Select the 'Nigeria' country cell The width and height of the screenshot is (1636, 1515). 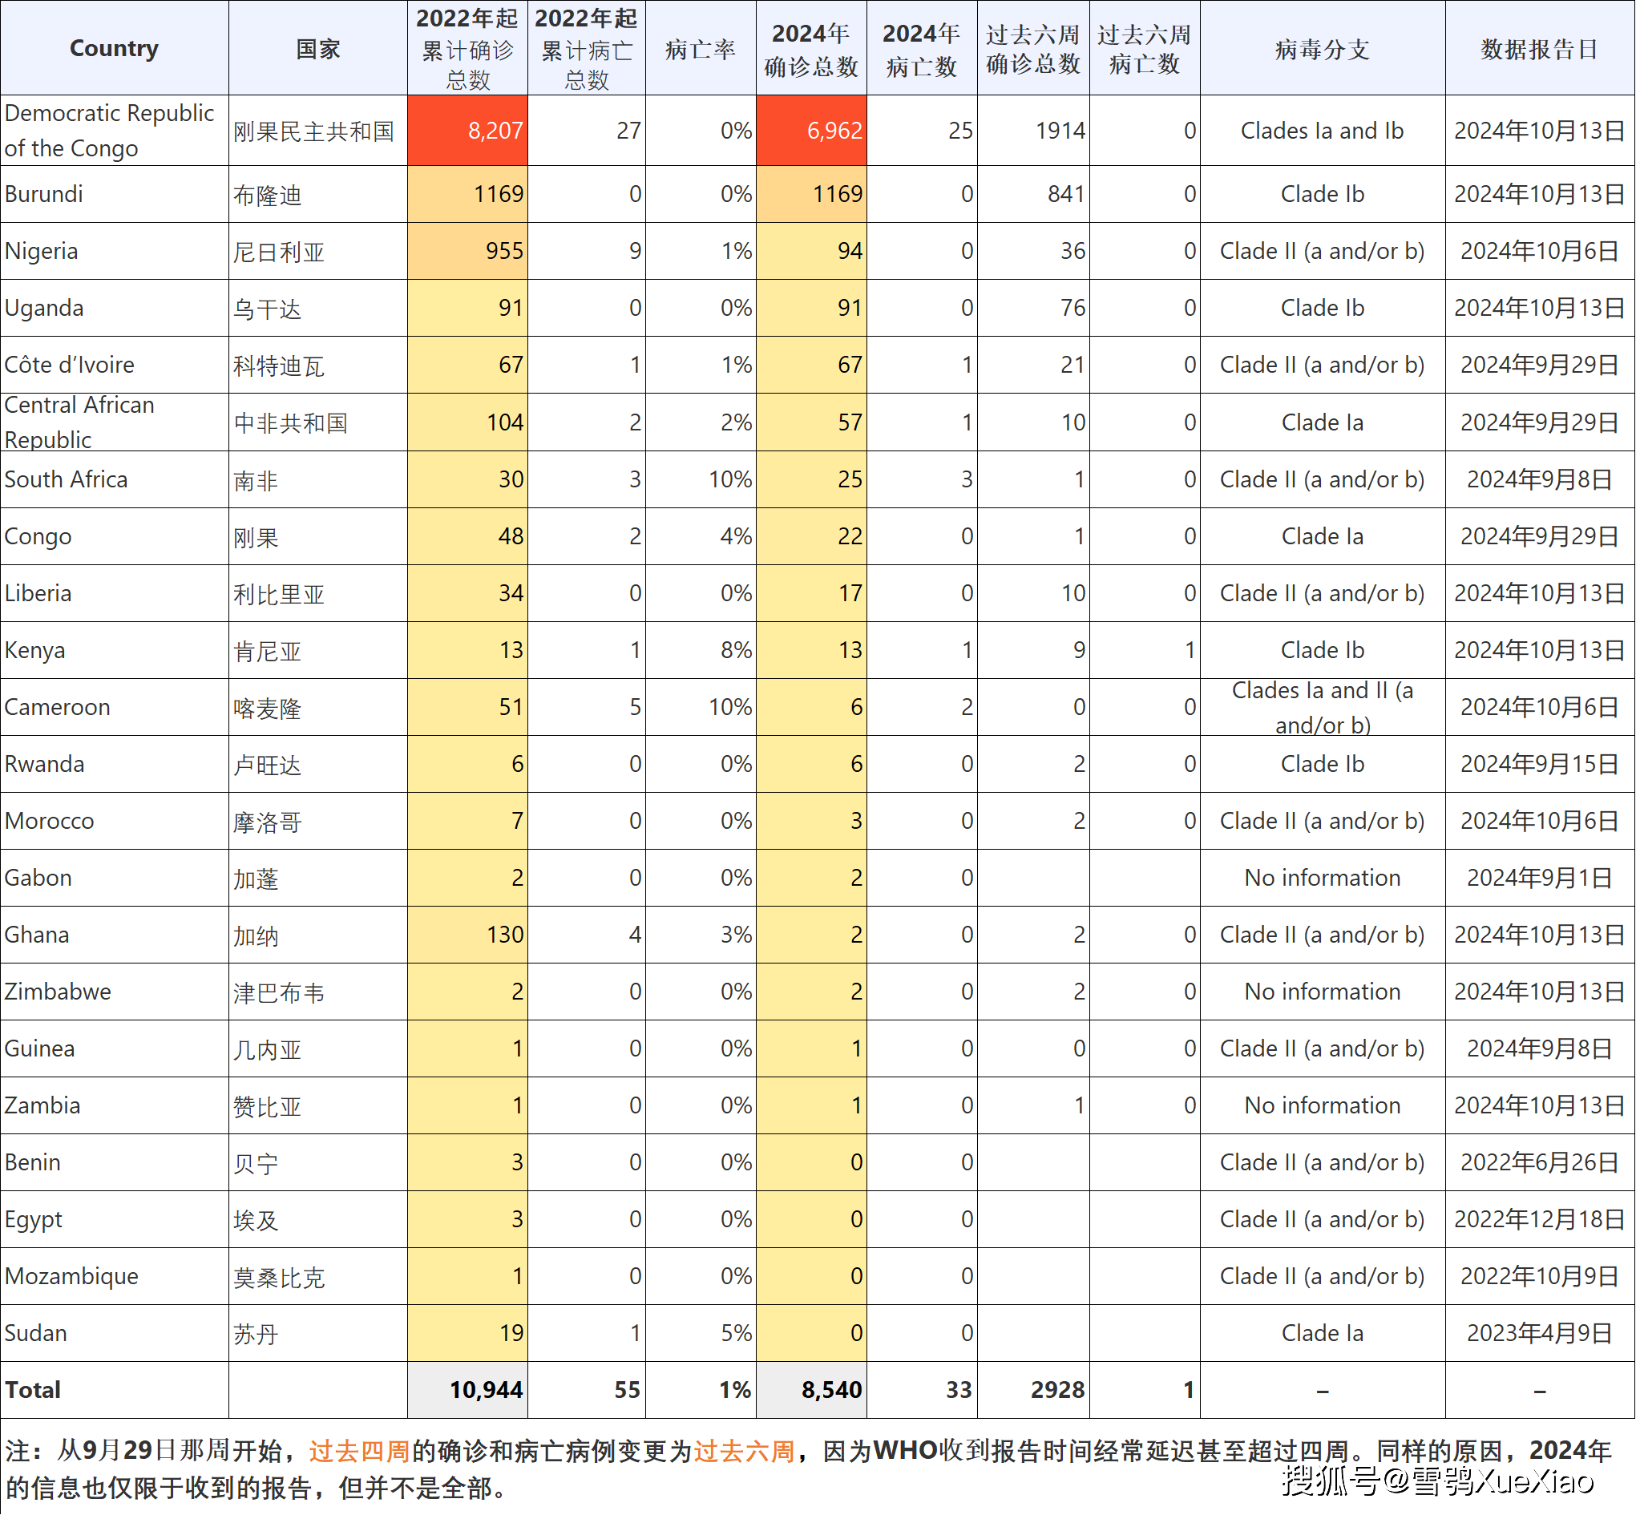coord(114,251)
